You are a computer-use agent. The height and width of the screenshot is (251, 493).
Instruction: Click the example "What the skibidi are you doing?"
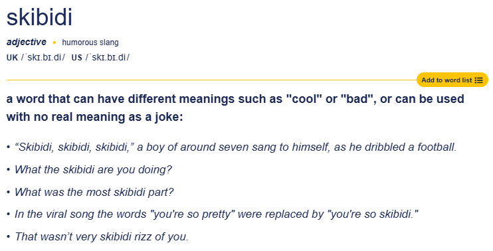pyautogui.click(x=93, y=169)
